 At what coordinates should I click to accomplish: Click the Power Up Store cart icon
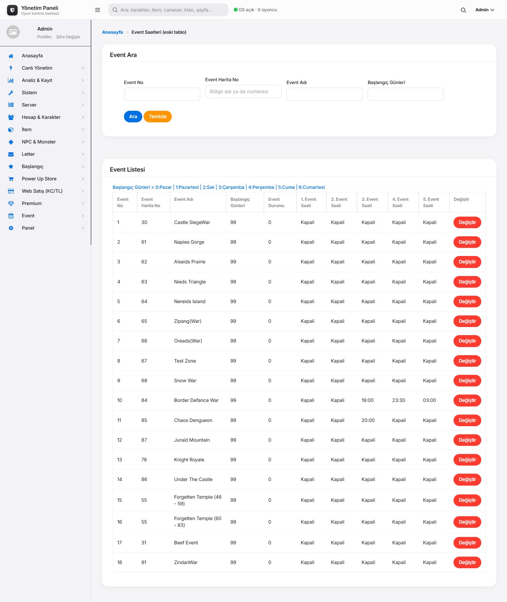(11, 179)
